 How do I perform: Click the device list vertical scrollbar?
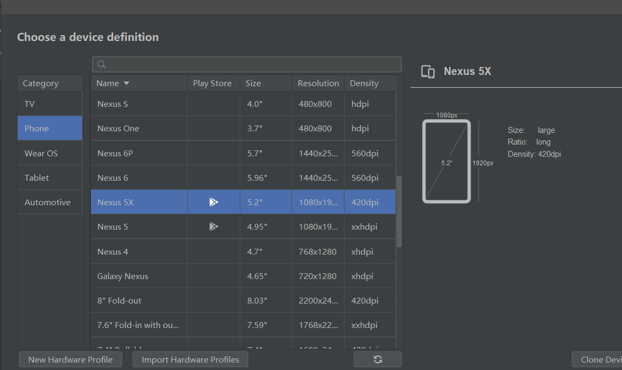coord(399,212)
